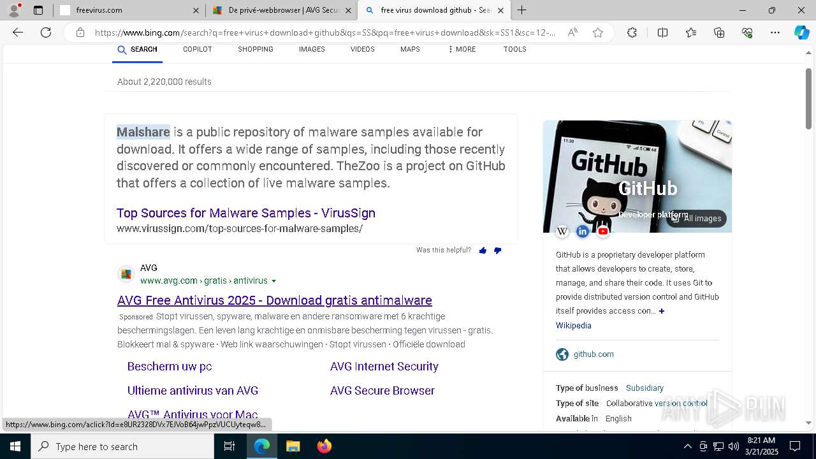Open AVG Free Antivirus 2025 link

pyautogui.click(x=275, y=300)
